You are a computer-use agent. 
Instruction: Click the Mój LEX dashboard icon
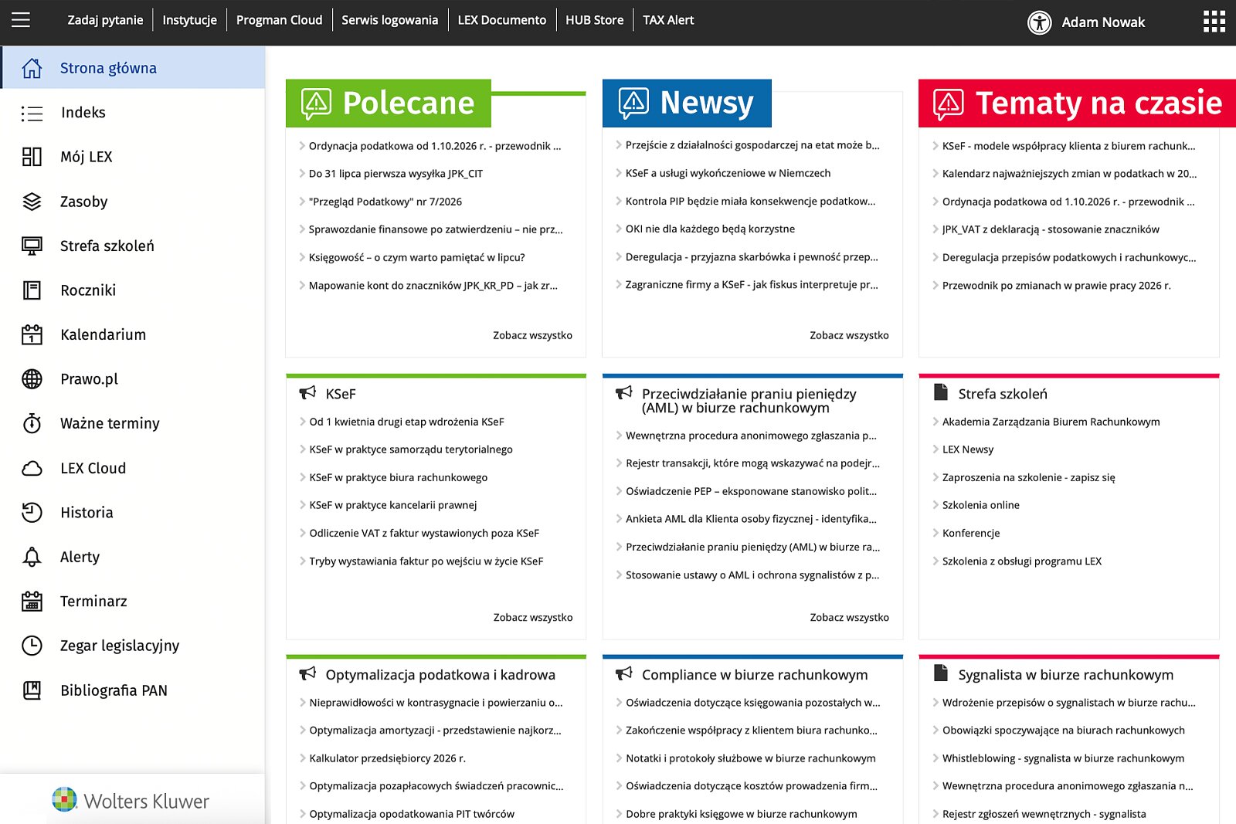(x=32, y=157)
